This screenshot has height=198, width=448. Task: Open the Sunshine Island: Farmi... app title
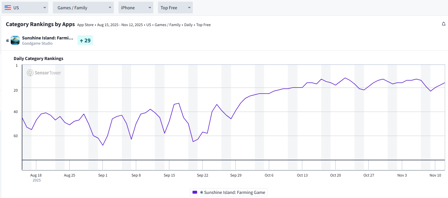(48, 38)
